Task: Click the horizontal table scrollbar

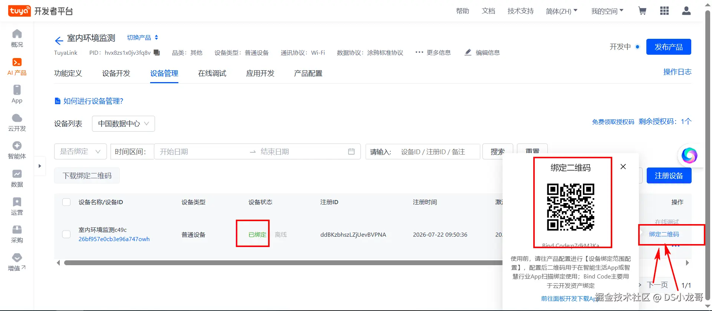Action: click(283, 263)
